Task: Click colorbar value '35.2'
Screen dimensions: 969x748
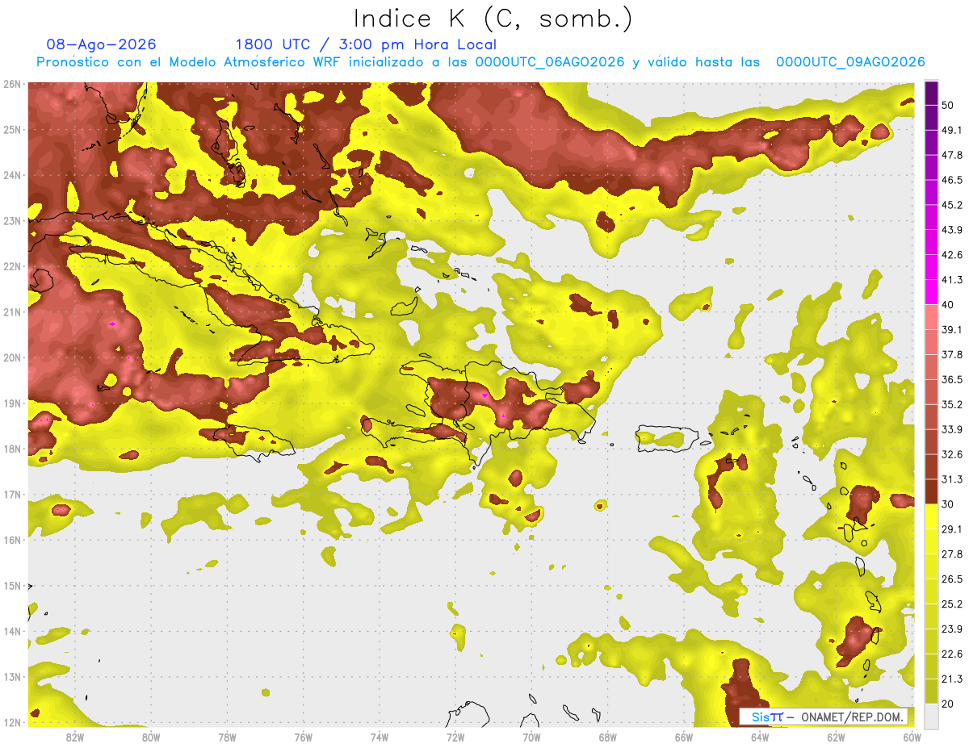Action: click(x=951, y=404)
